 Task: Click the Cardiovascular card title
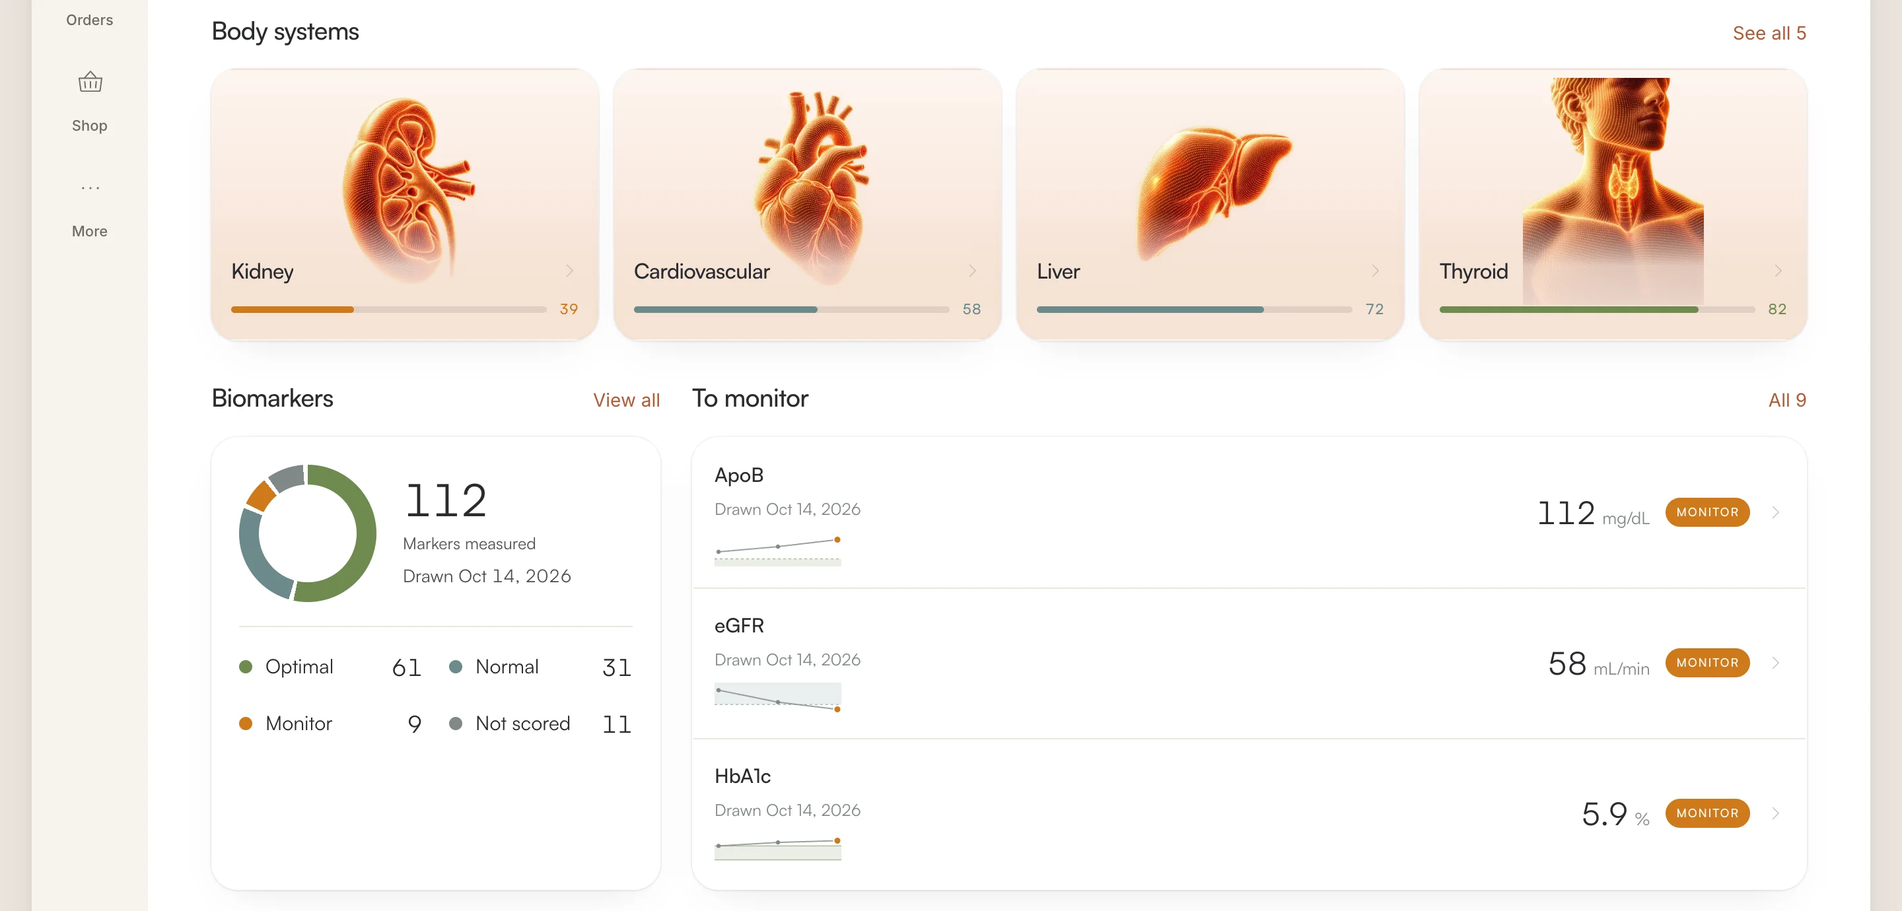tap(701, 272)
